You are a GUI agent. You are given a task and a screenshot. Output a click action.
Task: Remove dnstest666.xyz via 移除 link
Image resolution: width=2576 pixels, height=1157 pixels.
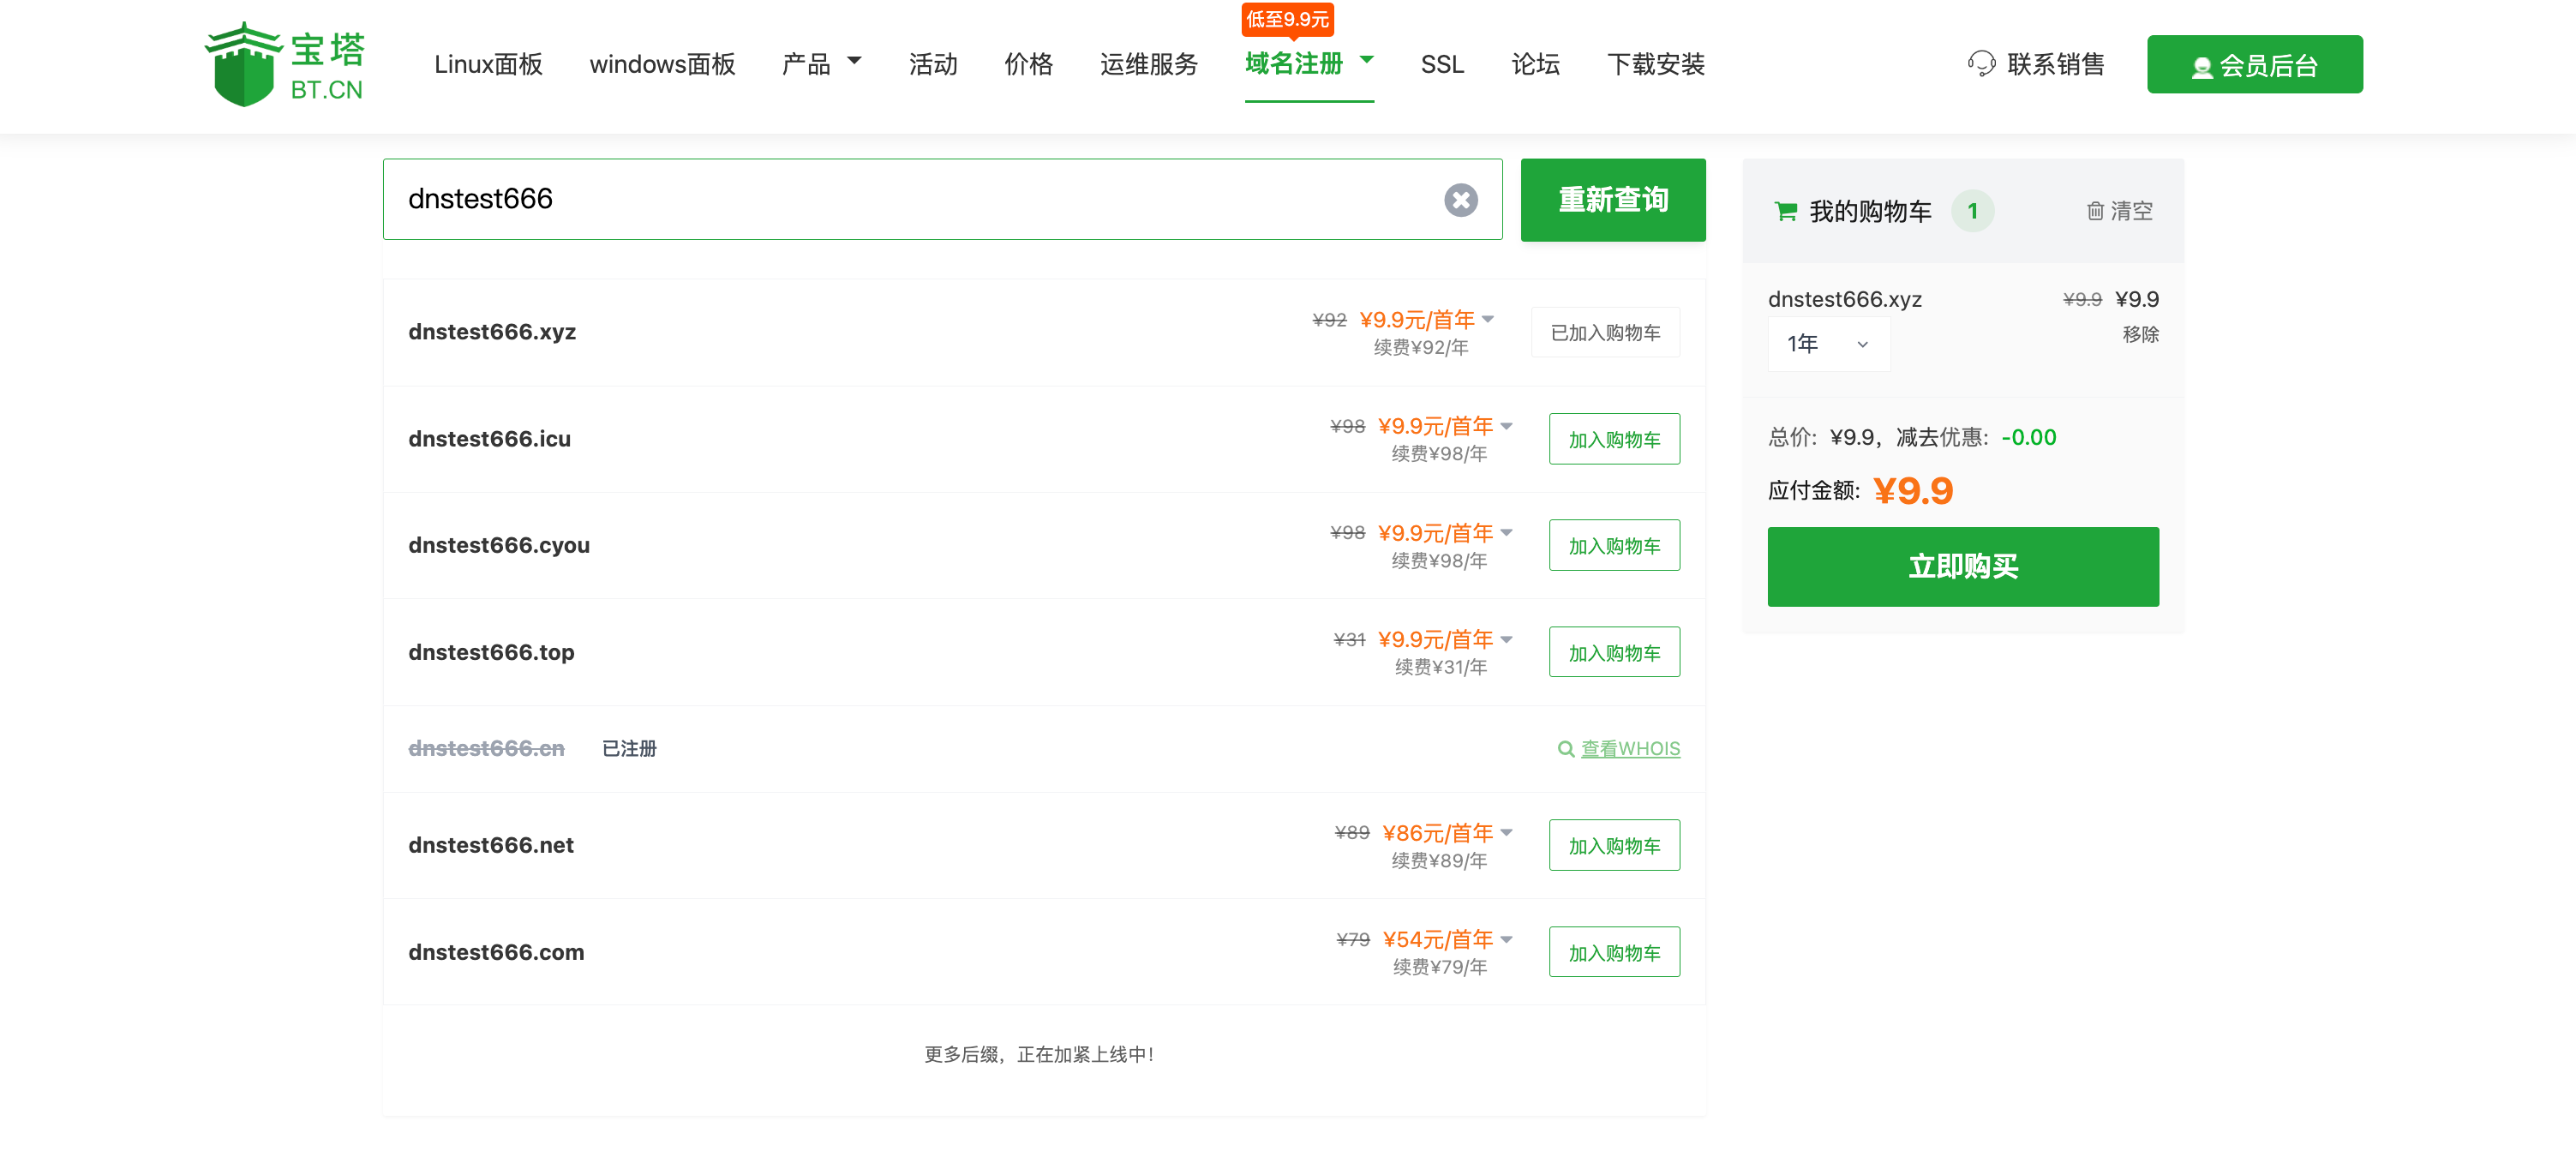coord(2140,334)
